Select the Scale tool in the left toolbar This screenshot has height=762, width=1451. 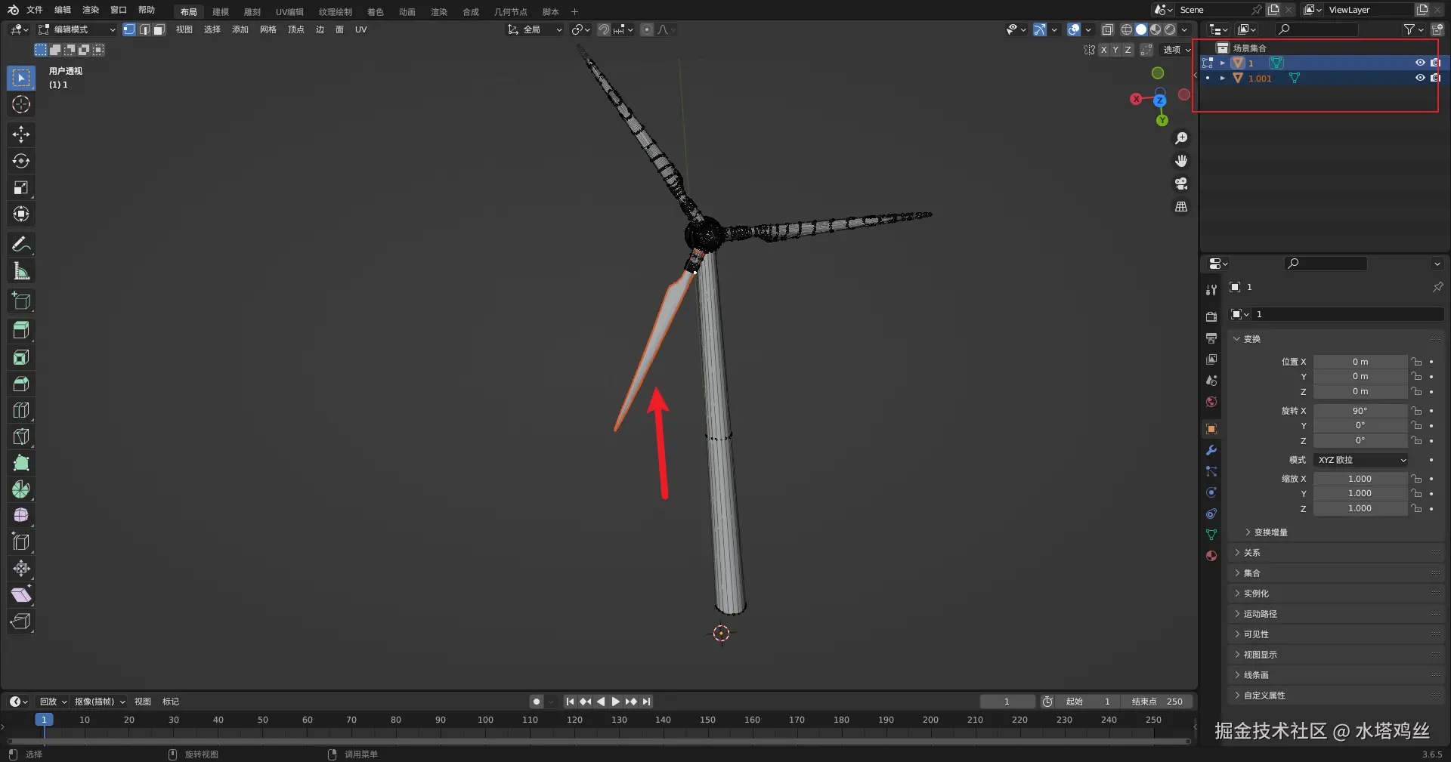pos(21,188)
